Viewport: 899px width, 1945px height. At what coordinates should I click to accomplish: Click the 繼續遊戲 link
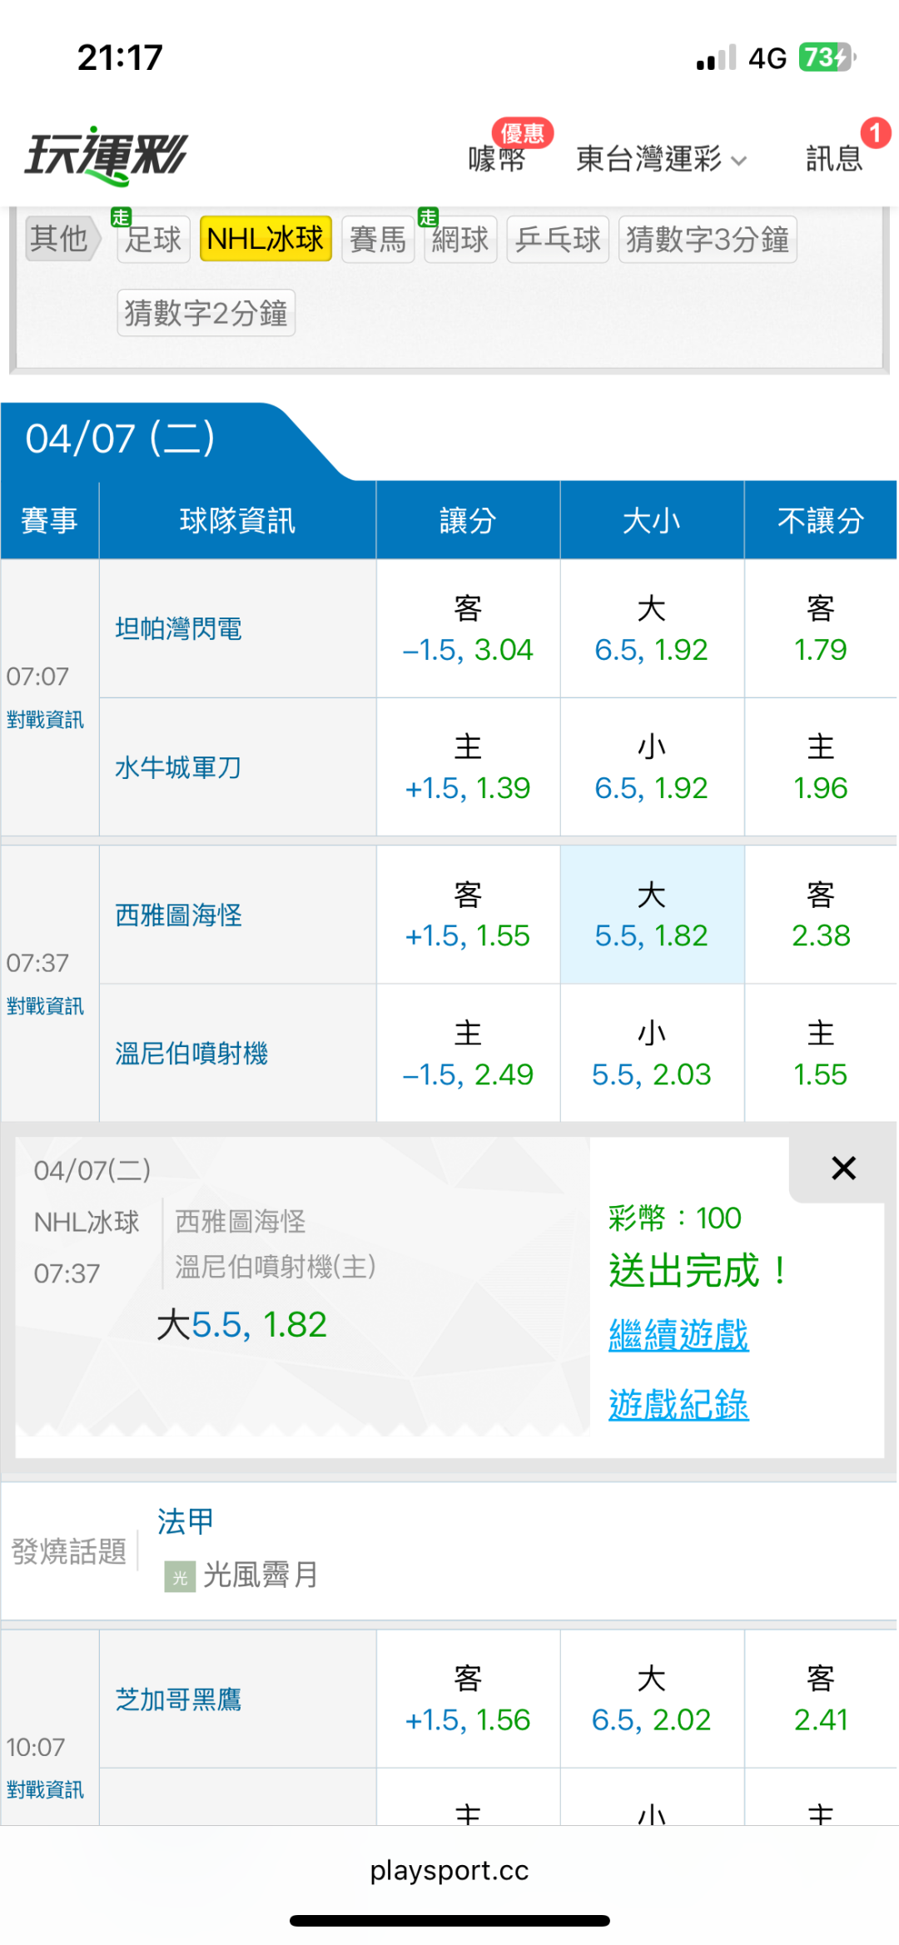[x=678, y=1336]
